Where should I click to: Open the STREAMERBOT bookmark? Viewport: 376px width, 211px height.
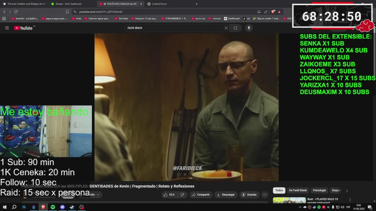[174, 18]
